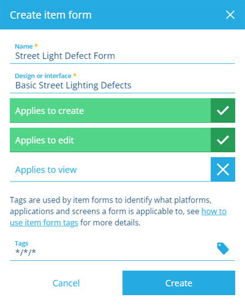Screen dimensions: 245x305
Task: Follow the 'how to' link text
Action: (x=214, y=211)
